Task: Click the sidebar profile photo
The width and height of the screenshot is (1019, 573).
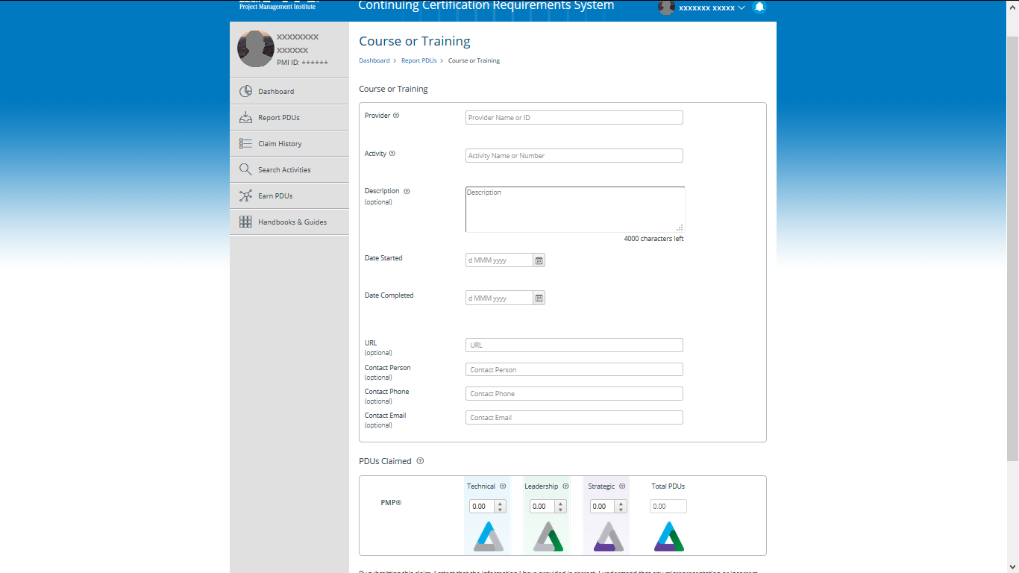Action: click(x=255, y=49)
